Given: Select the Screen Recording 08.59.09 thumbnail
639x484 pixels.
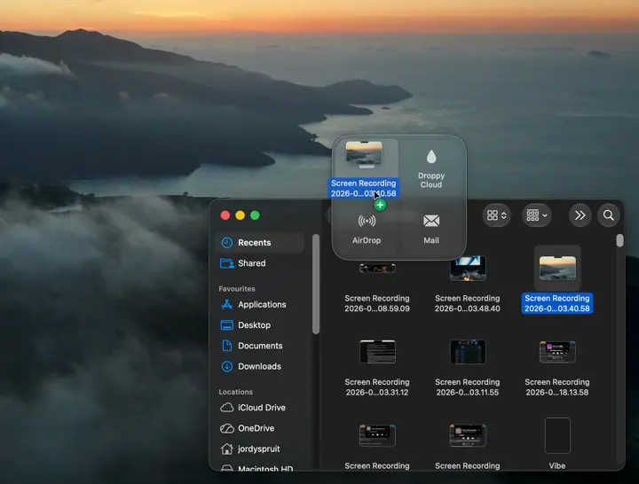Looking at the screenshot, I should click(x=377, y=269).
